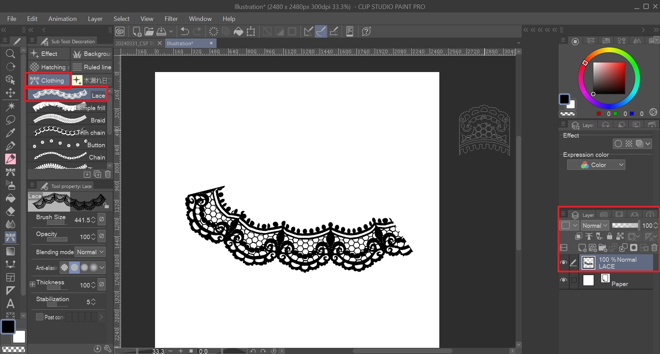Select the Eyedropper tool
This screenshot has height=354, width=660.
[x=10, y=133]
